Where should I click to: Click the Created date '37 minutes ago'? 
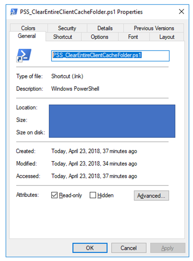pyautogui.click(x=94, y=151)
